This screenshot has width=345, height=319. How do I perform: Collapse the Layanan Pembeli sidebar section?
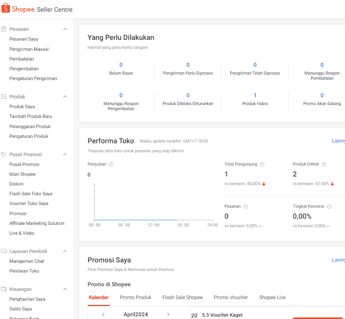point(65,251)
